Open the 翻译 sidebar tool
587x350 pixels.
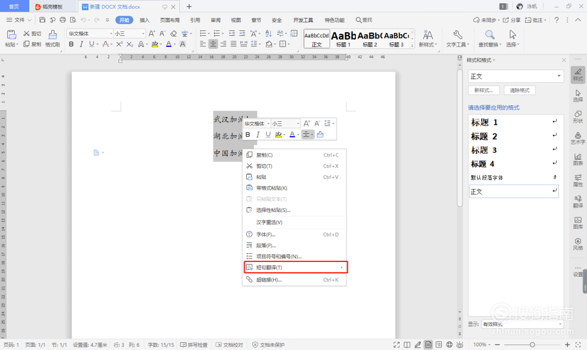click(578, 202)
